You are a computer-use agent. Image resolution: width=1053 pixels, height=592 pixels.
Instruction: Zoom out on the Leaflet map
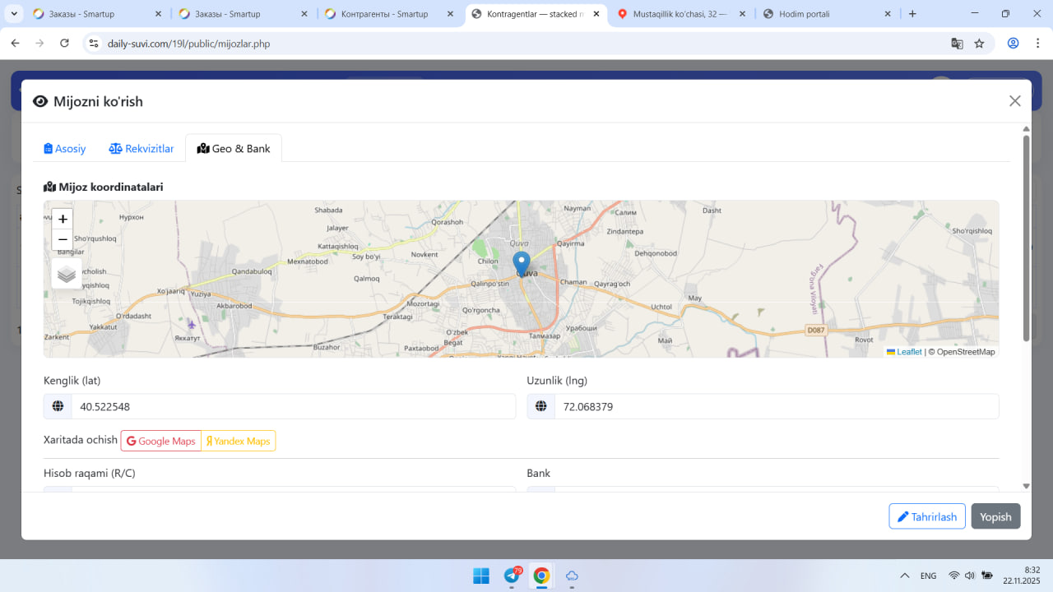(x=63, y=239)
